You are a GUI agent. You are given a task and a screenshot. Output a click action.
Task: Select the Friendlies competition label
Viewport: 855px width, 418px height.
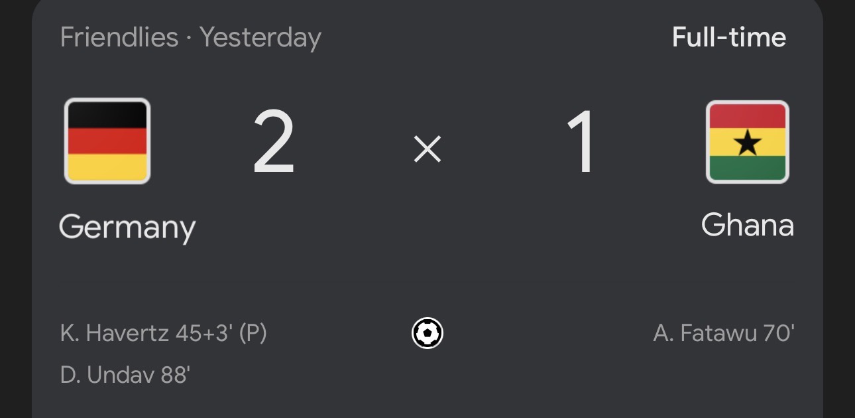point(119,37)
